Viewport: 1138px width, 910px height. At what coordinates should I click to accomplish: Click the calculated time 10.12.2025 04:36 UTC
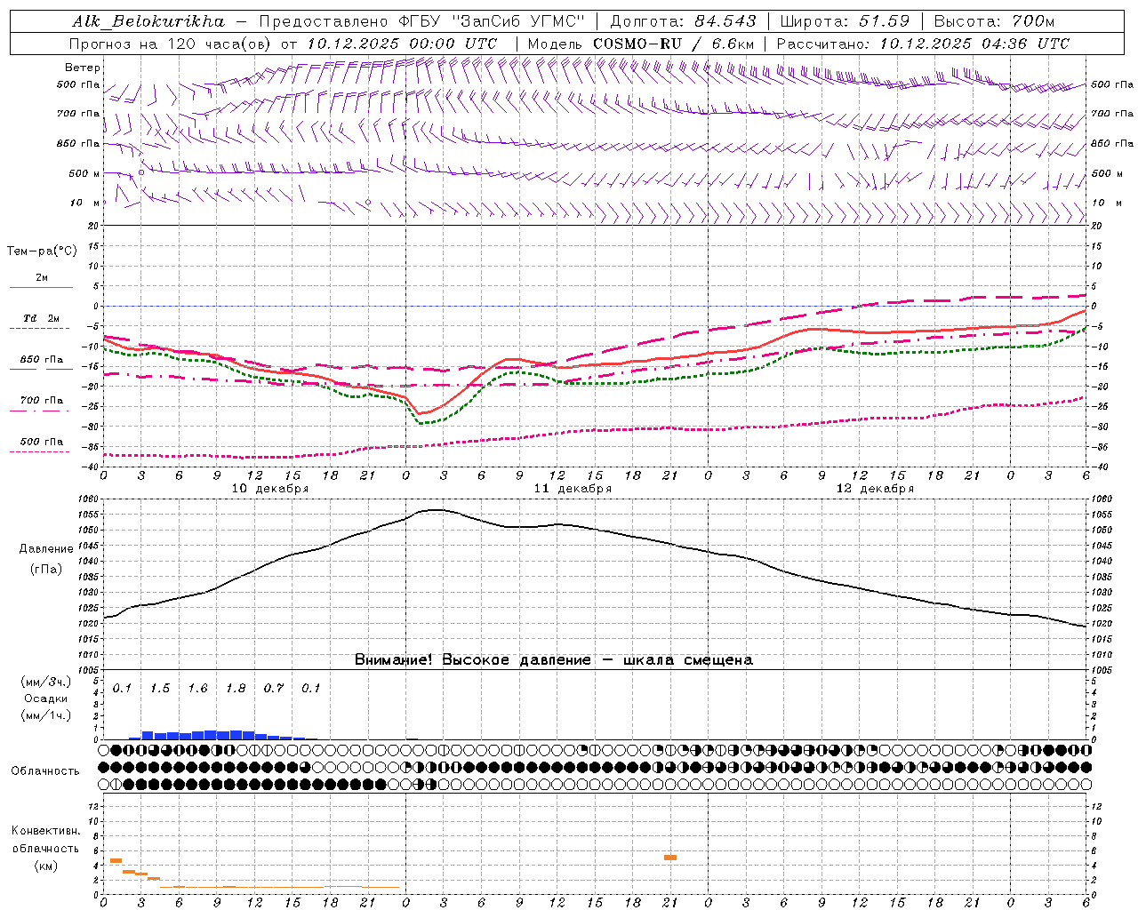tap(974, 43)
